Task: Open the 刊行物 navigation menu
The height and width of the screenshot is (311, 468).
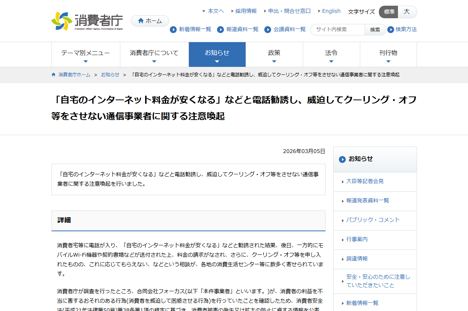Action: [388, 54]
